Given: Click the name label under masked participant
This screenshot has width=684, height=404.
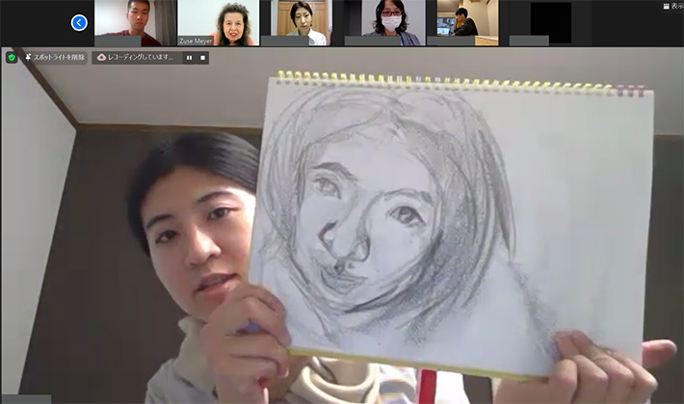Looking at the screenshot, I should [x=372, y=41].
